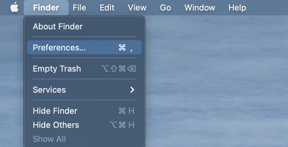
Task: Select Hide Others
Action: coord(84,125)
